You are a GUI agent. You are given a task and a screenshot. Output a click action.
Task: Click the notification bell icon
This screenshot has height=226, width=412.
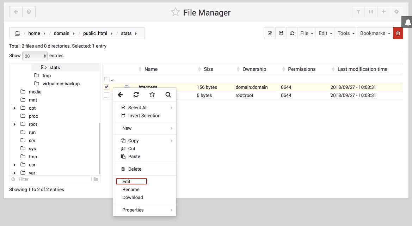coord(407,23)
